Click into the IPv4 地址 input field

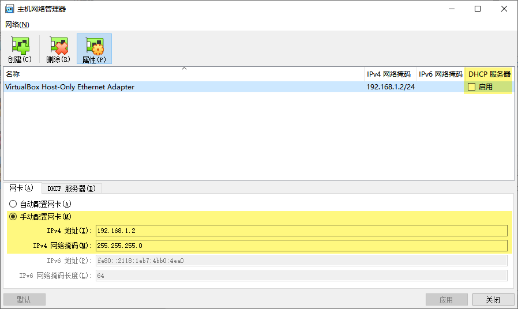point(301,231)
